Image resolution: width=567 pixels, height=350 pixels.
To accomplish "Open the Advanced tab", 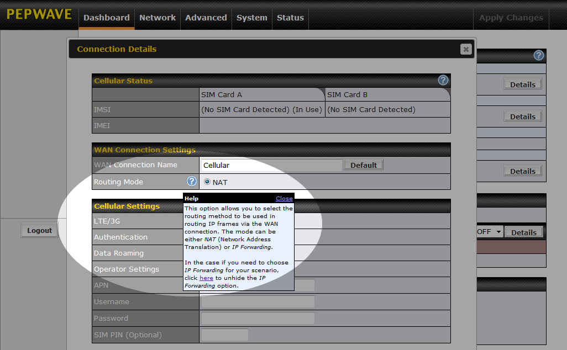I will [x=206, y=18].
